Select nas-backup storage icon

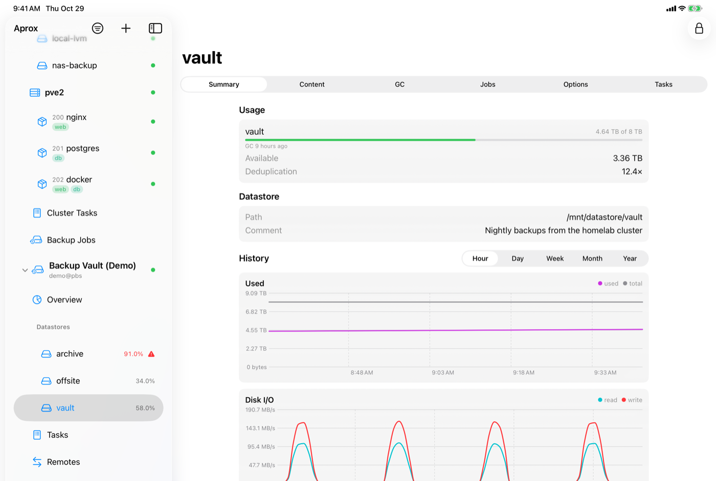(x=42, y=65)
